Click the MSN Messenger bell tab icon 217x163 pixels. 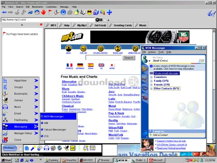click(145, 69)
